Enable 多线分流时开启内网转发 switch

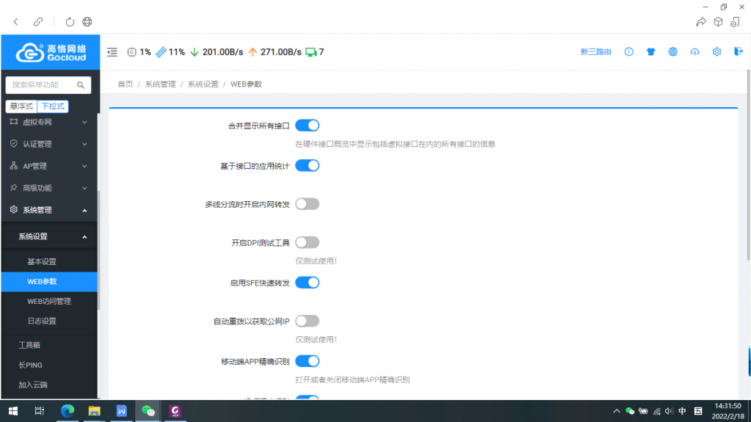click(307, 204)
